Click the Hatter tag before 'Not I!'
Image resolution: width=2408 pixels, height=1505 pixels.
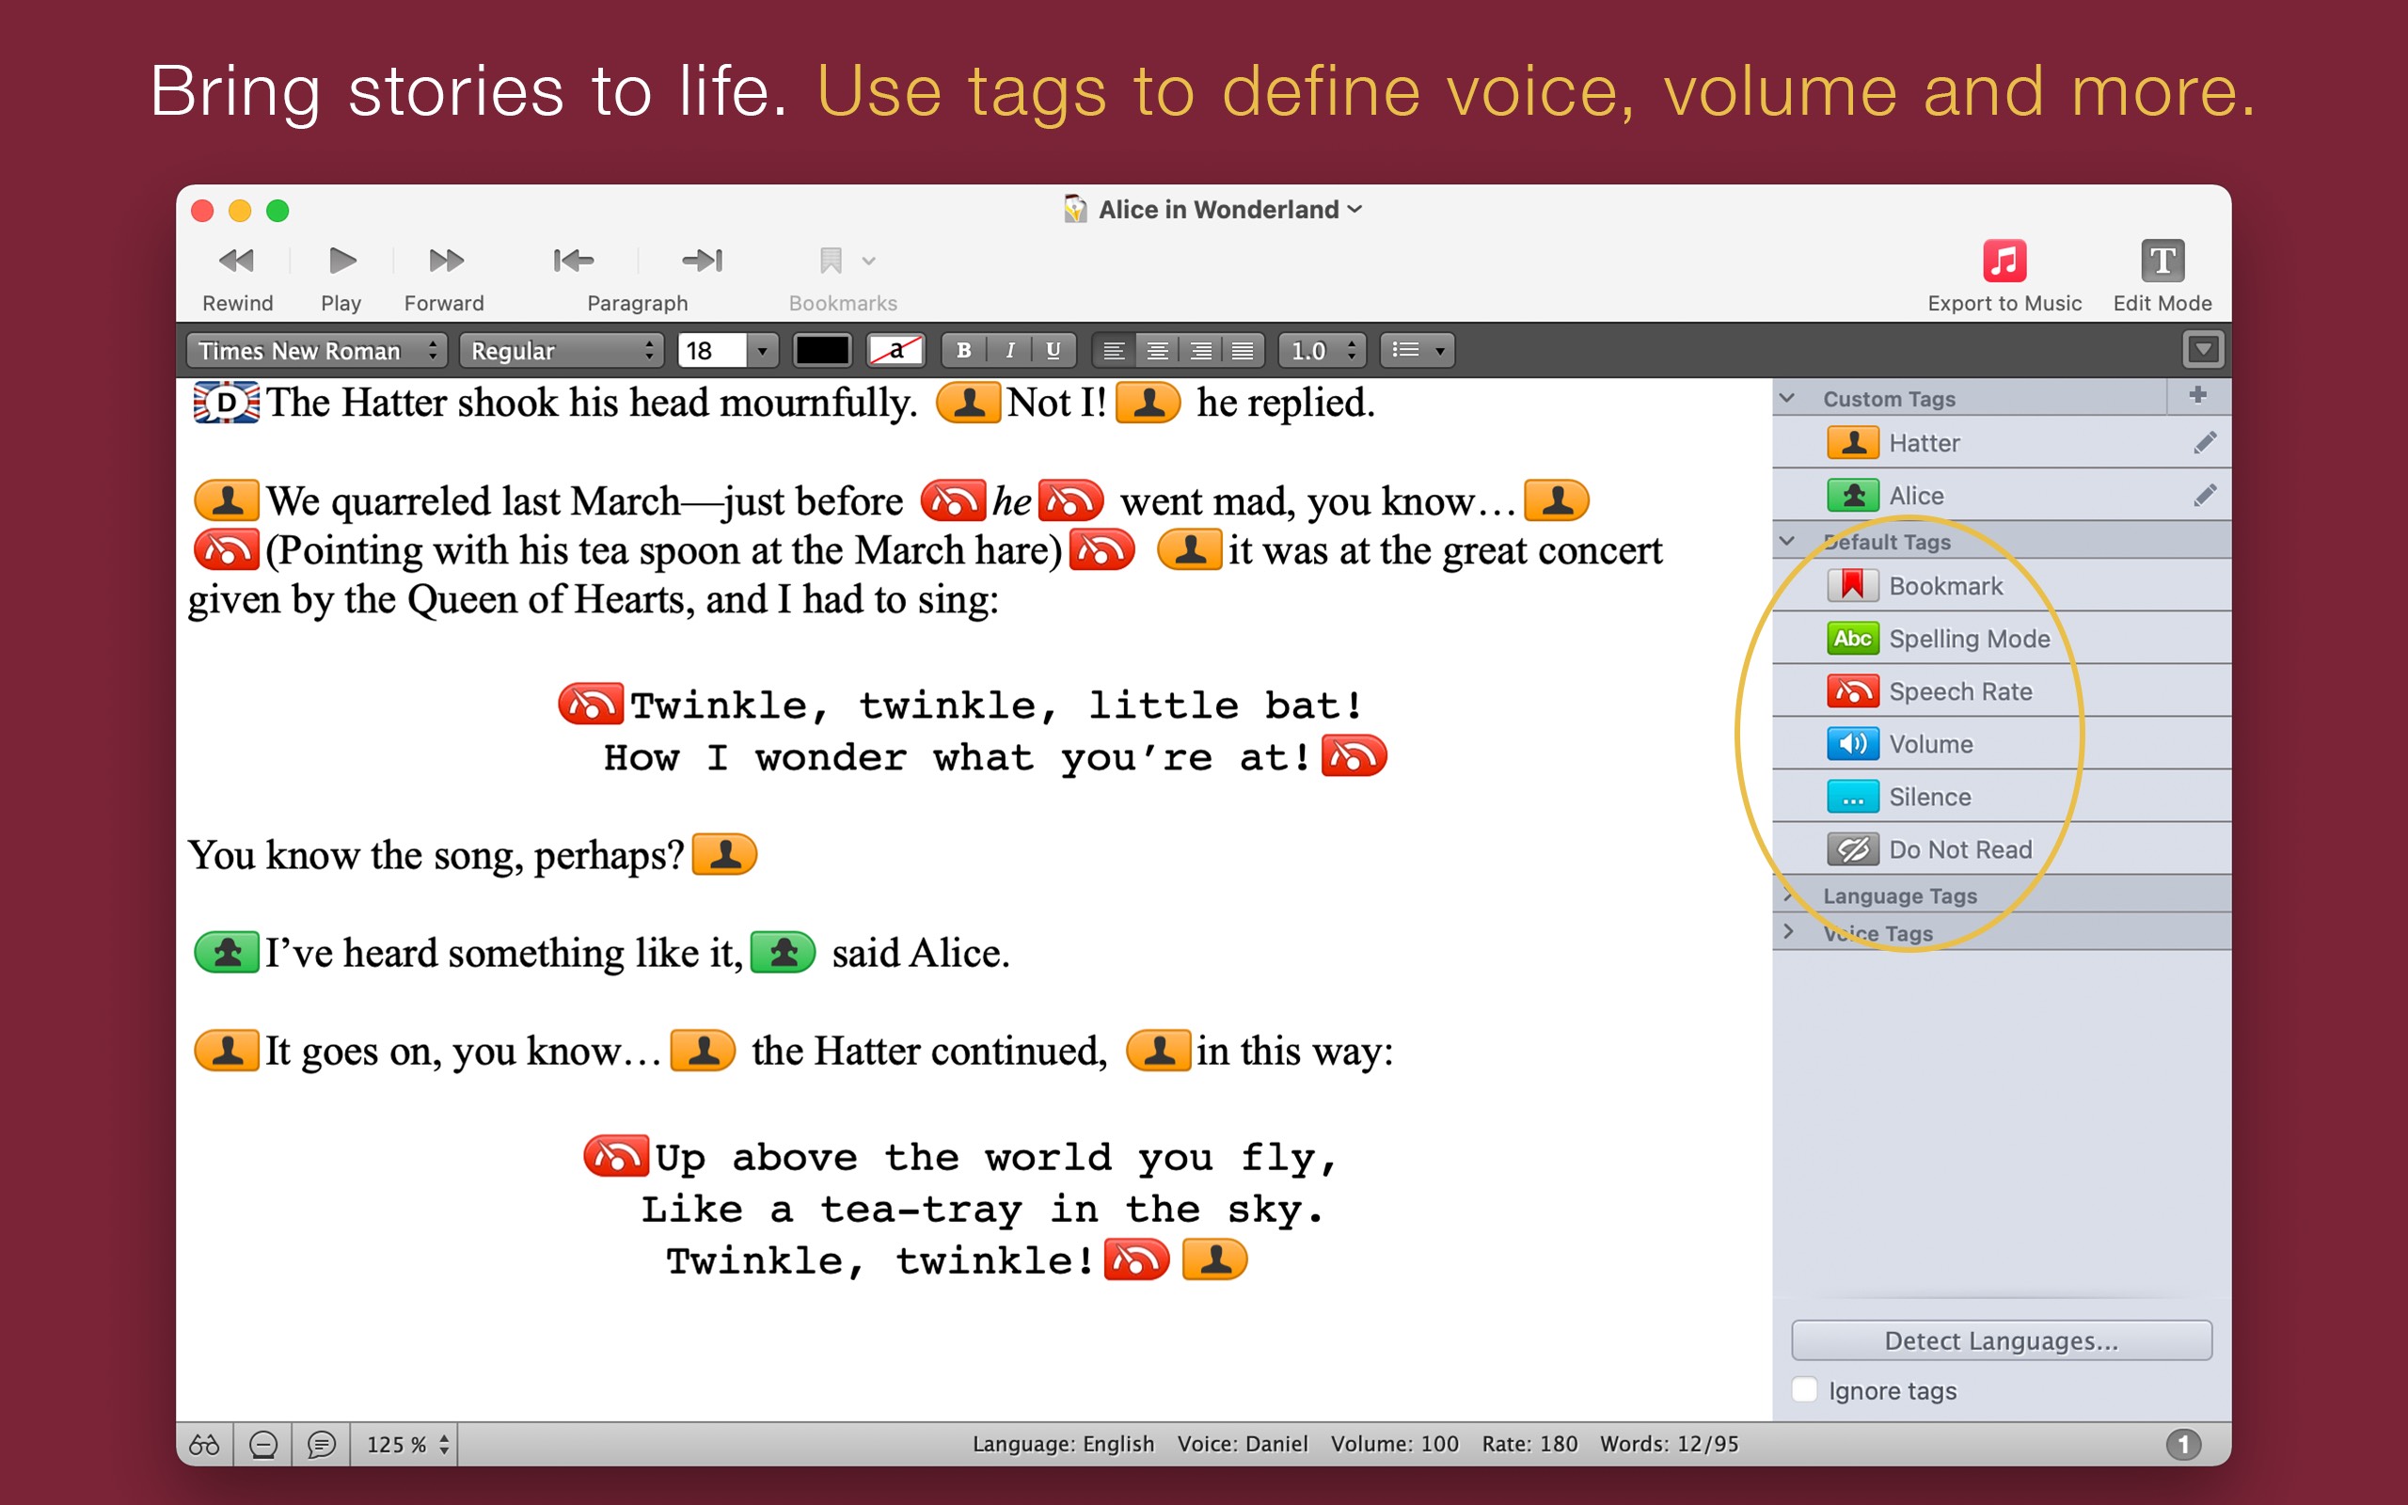click(x=968, y=403)
